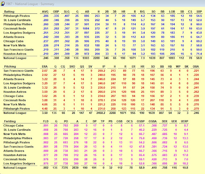Select Los Angeles Dodgers in Fielding table
Image resolution: width=205 pixels, height=174 pixels.
pos(19,163)
